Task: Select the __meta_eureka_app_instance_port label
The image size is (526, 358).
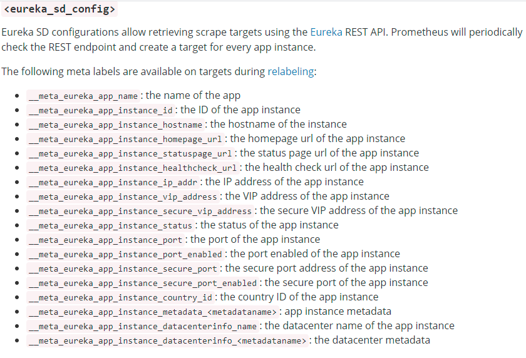Action: click(105, 240)
